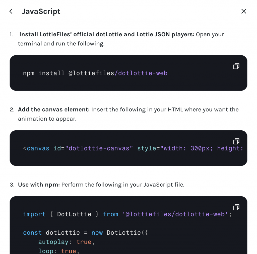Click the 'autoplay: true' line
Viewport: 257px width, 254px height.
tap(66, 242)
